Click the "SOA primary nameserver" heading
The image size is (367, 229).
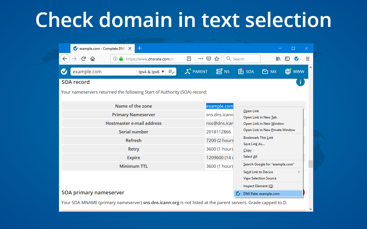(x=93, y=193)
